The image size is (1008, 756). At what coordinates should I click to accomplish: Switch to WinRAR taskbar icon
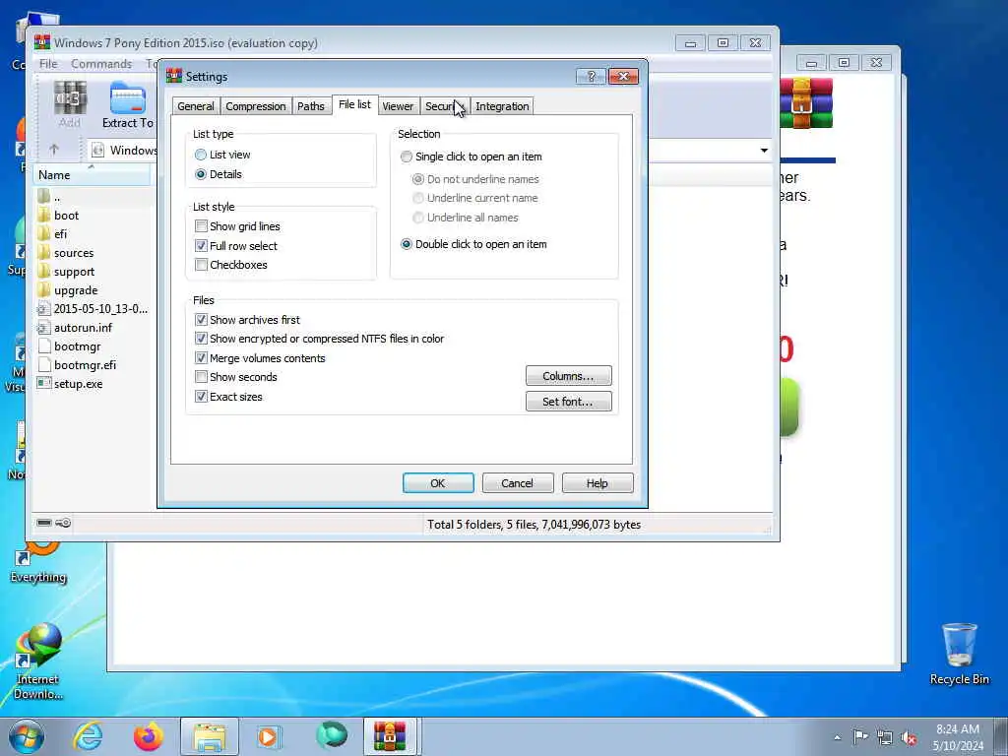tap(391, 736)
